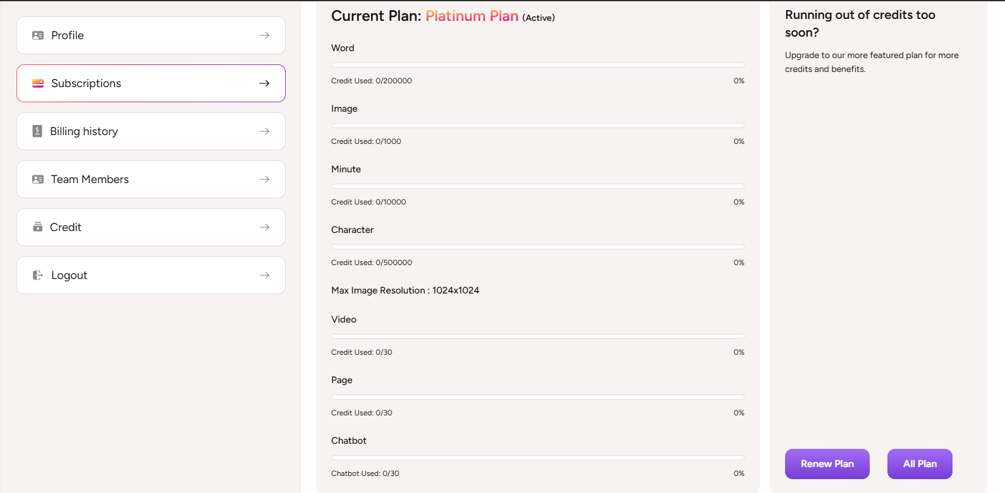Screen dimensions: 1005x493
Task: Click the Credit wallet icon
Action: 37,227
